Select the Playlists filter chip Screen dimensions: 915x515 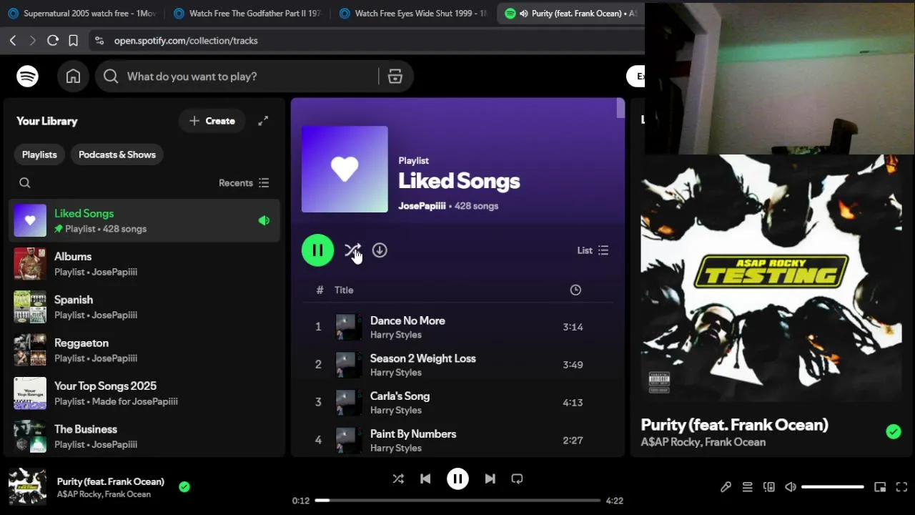point(39,154)
